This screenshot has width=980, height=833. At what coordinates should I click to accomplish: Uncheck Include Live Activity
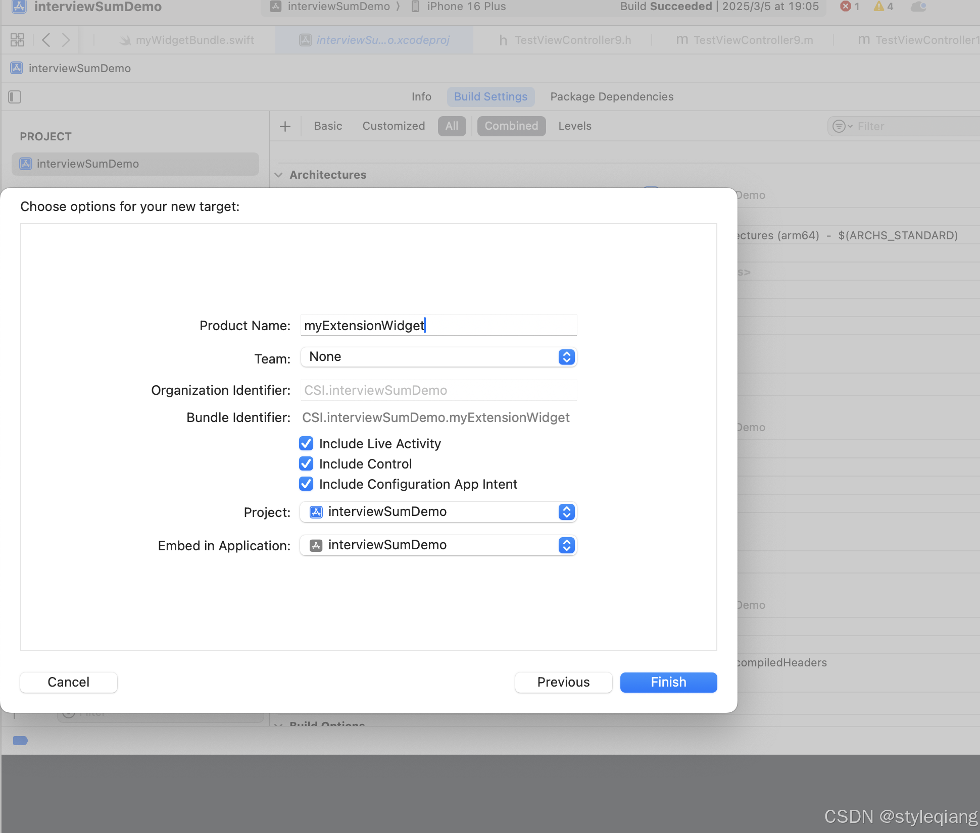306,443
